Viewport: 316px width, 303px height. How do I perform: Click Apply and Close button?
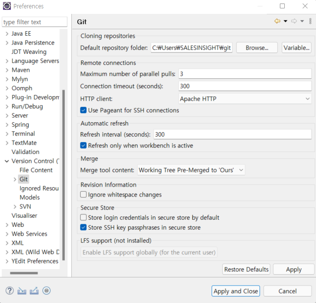tap(236, 291)
